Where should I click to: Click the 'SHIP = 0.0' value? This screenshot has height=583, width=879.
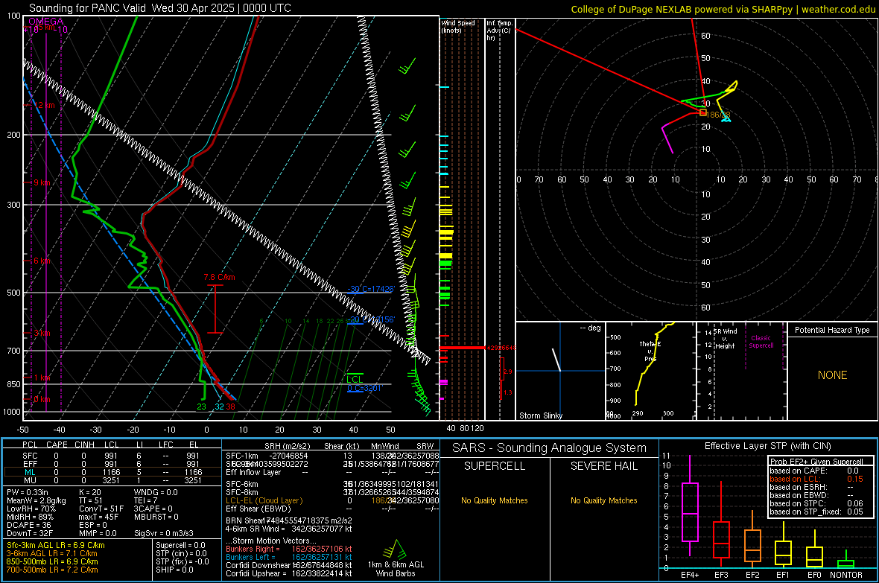(174, 570)
